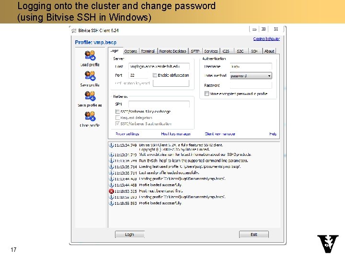The image size is (345, 259).
Task: Click the red error icon in log
Action: (111, 191)
